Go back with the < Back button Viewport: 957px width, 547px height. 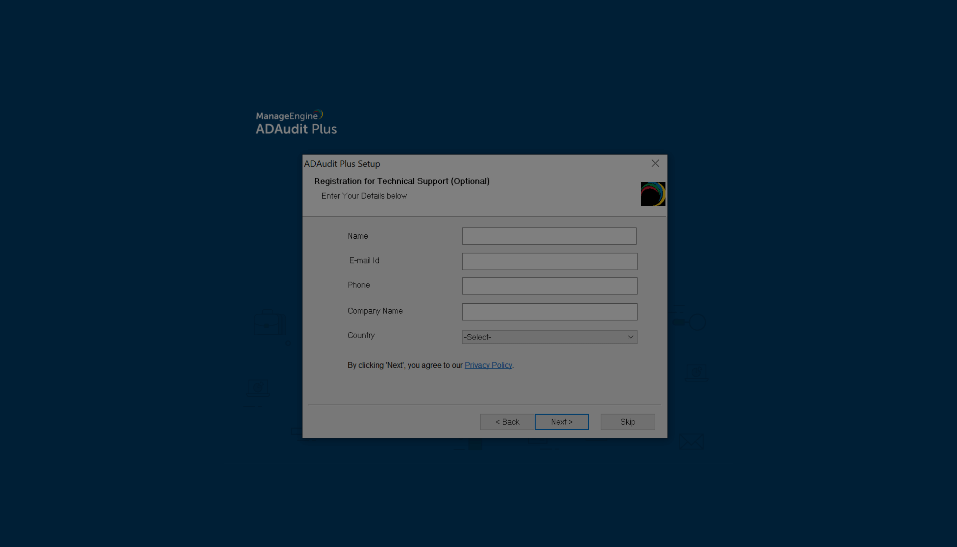tap(507, 422)
